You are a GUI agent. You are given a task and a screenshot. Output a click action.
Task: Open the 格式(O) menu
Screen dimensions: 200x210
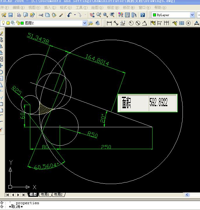[66, 8]
